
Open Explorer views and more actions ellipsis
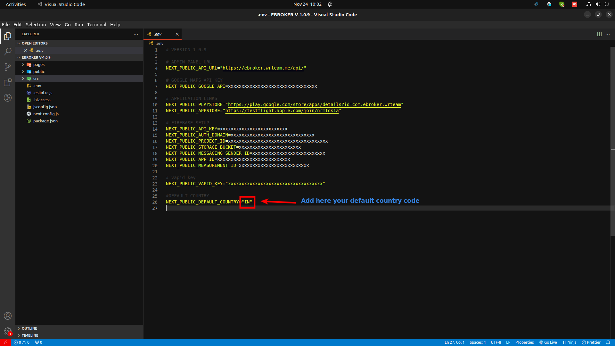point(136,34)
